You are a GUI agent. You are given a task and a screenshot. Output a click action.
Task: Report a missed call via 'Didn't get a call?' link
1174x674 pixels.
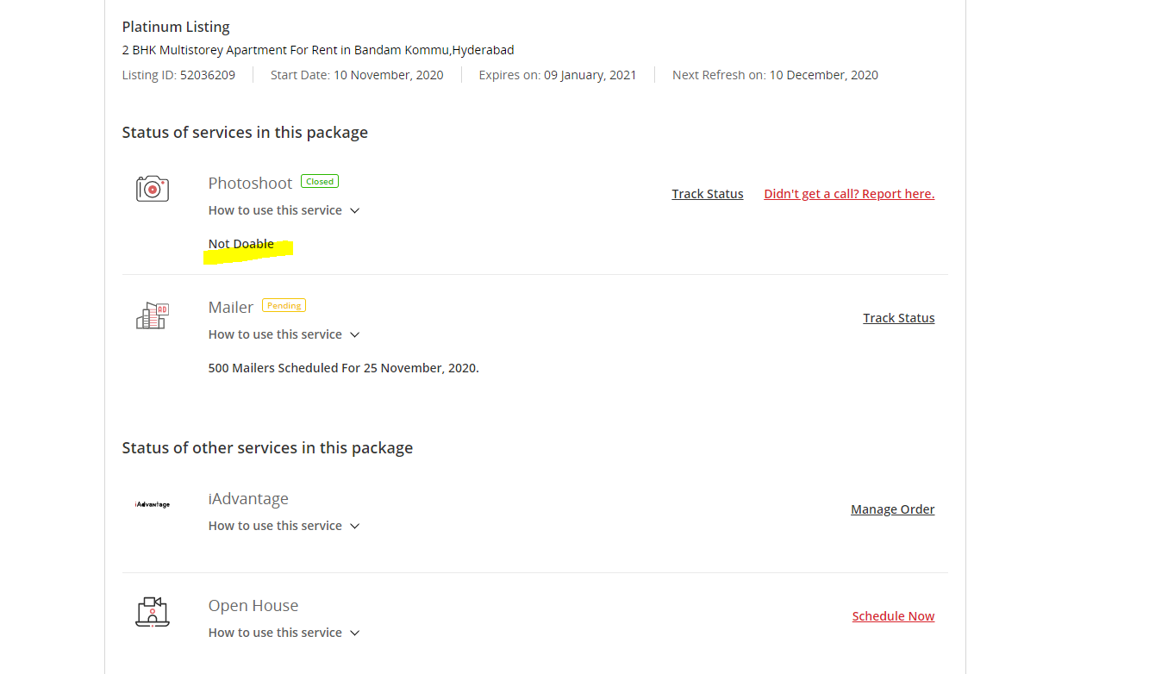pyautogui.click(x=848, y=194)
